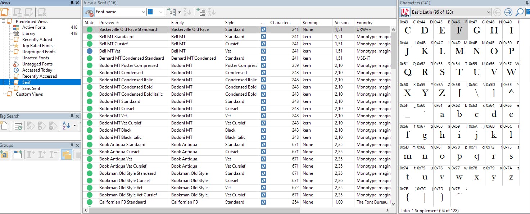Select the Sans Serif view

[31, 88]
